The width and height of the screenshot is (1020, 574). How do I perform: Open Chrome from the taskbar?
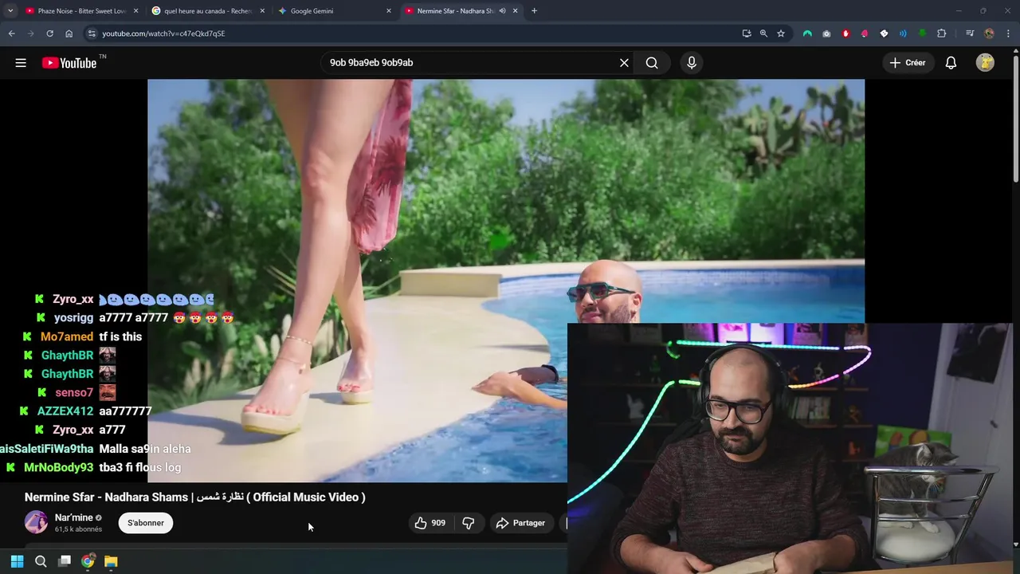click(88, 561)
